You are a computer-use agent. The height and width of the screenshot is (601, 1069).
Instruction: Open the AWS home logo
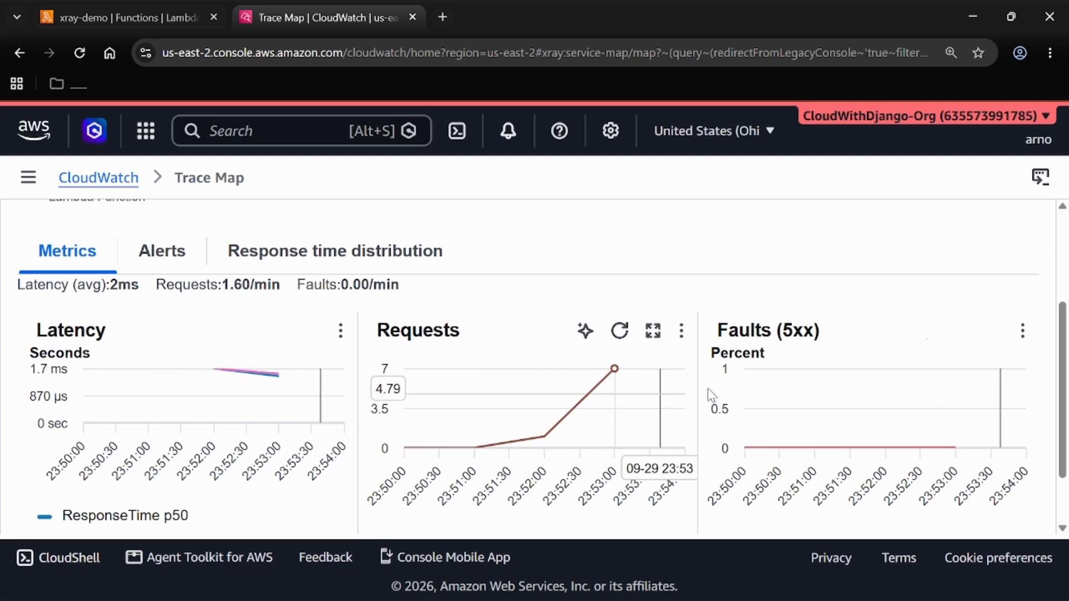coord(34,130)
